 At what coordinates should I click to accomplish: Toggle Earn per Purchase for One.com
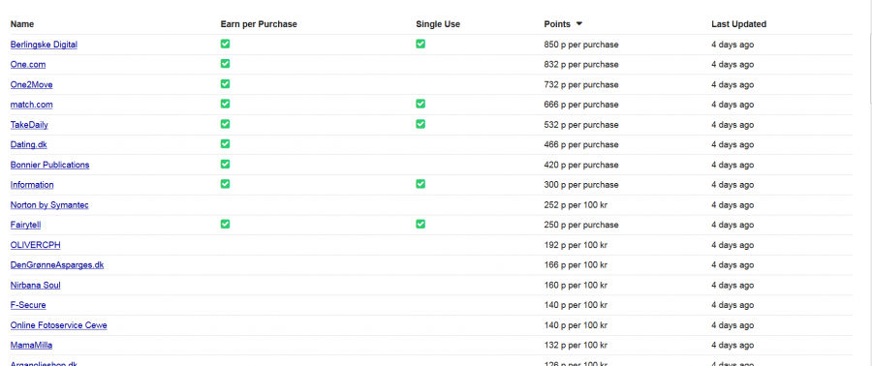click(x=225, y=64)
